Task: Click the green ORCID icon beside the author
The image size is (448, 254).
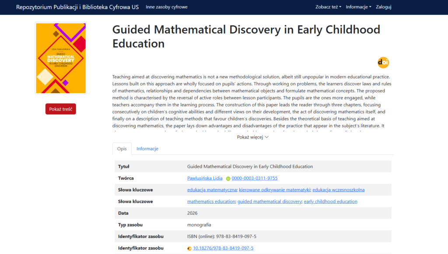Action: [x=228, y=178]
